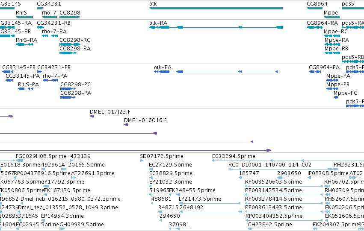Viewport: 364px width, 231px height.
Task: Select the otk gene bar
Action: click(x=216, y=8)
